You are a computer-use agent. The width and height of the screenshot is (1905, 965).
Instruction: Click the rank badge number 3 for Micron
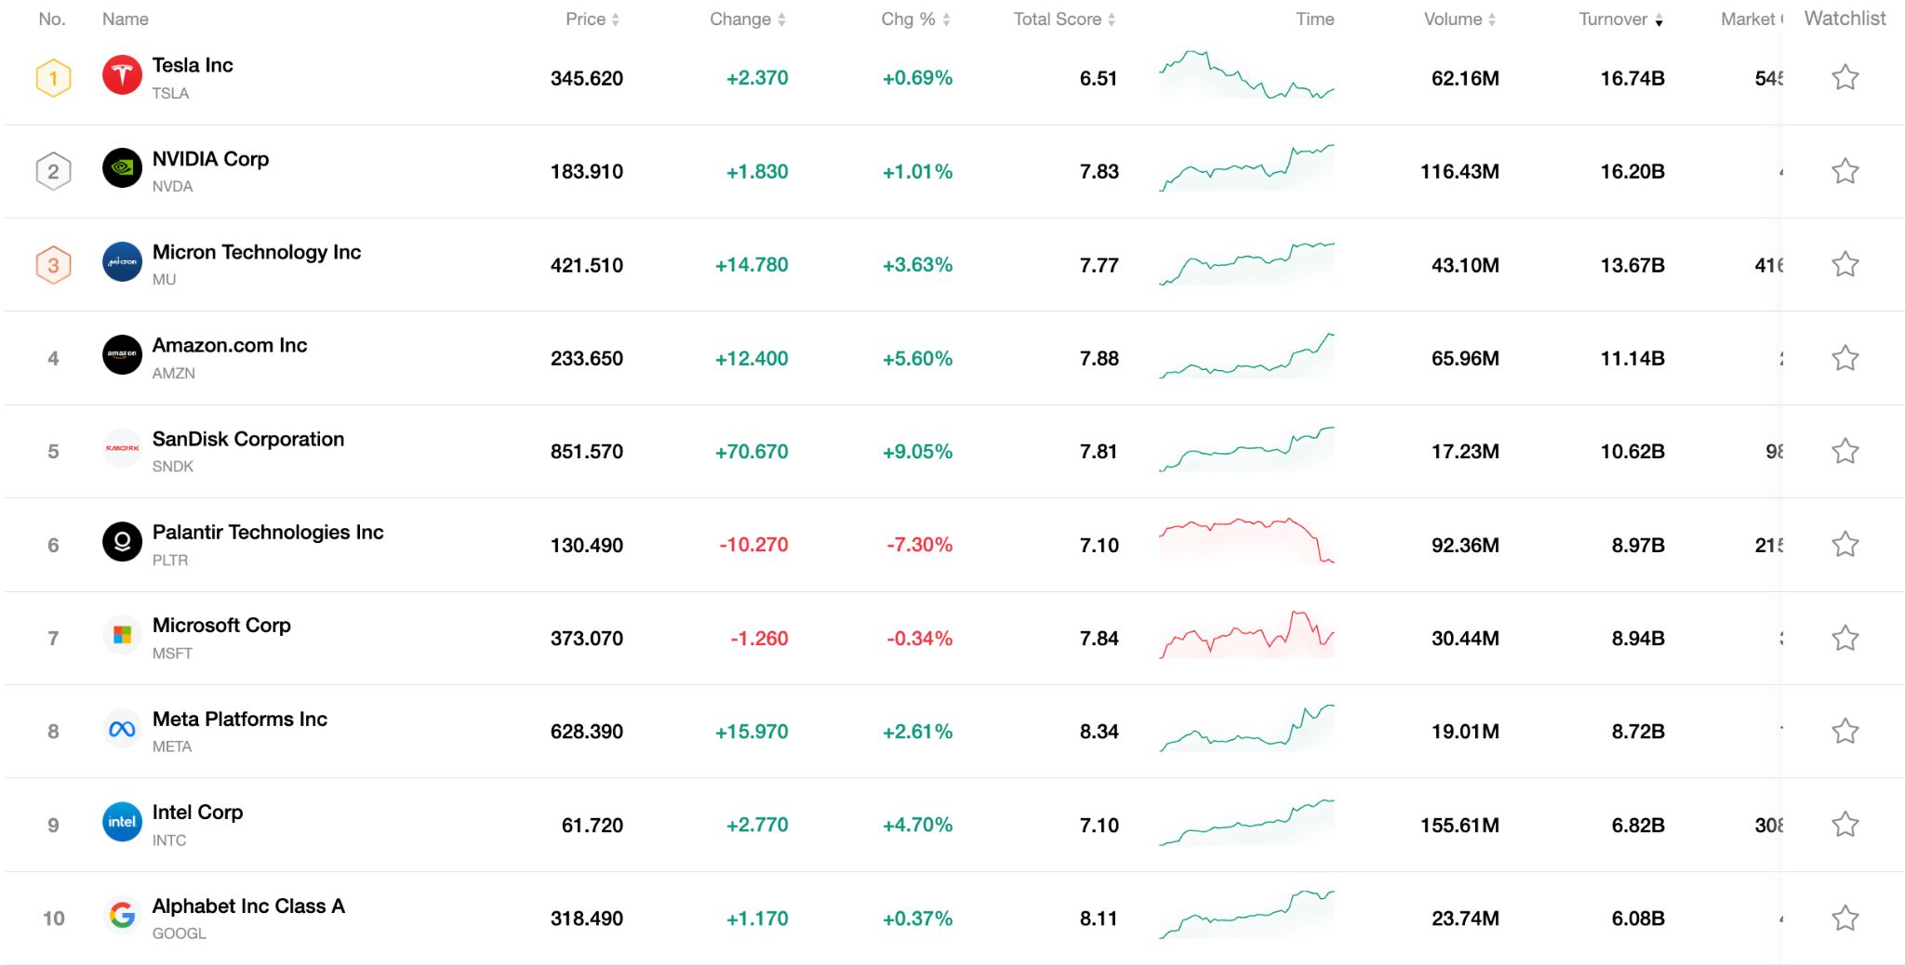pyautogui.click(x=53, y=263)
